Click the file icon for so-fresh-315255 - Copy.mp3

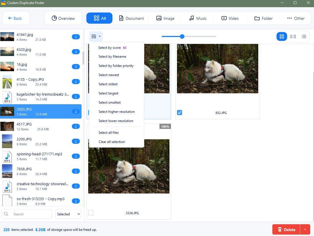pos(7,201)
